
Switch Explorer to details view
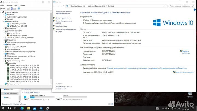[x=109, y=104]
